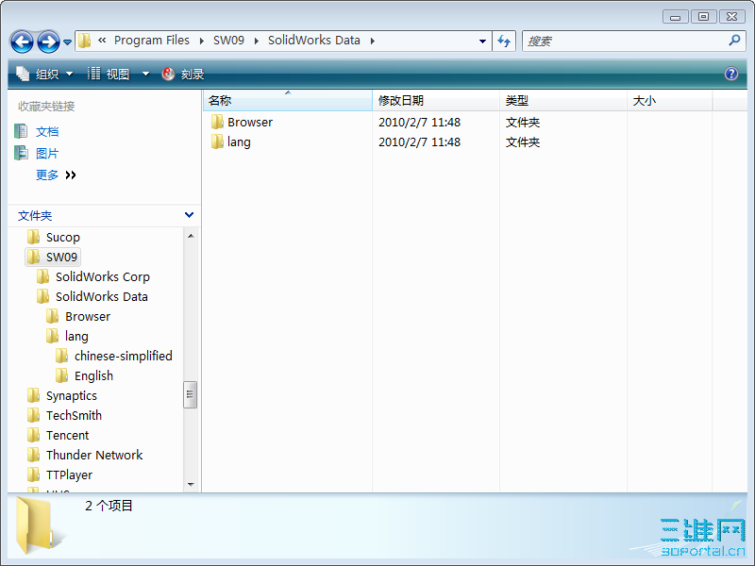Click the 刻录 disc icon
The image size is (755, 566).
[x=169, y=74]
